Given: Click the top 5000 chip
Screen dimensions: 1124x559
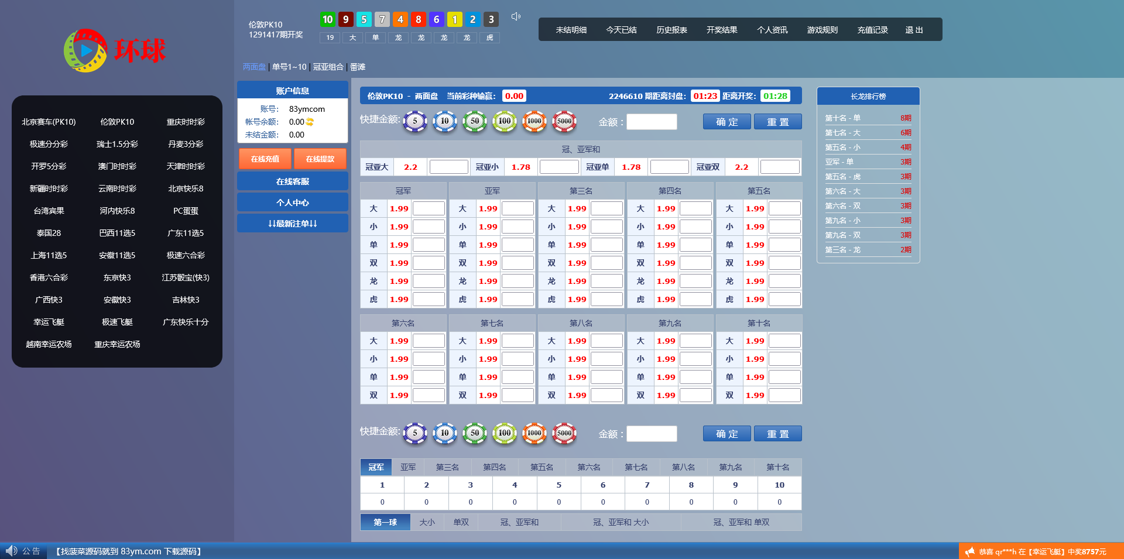Looking at the screenshot, I should [x=564, y=121].
